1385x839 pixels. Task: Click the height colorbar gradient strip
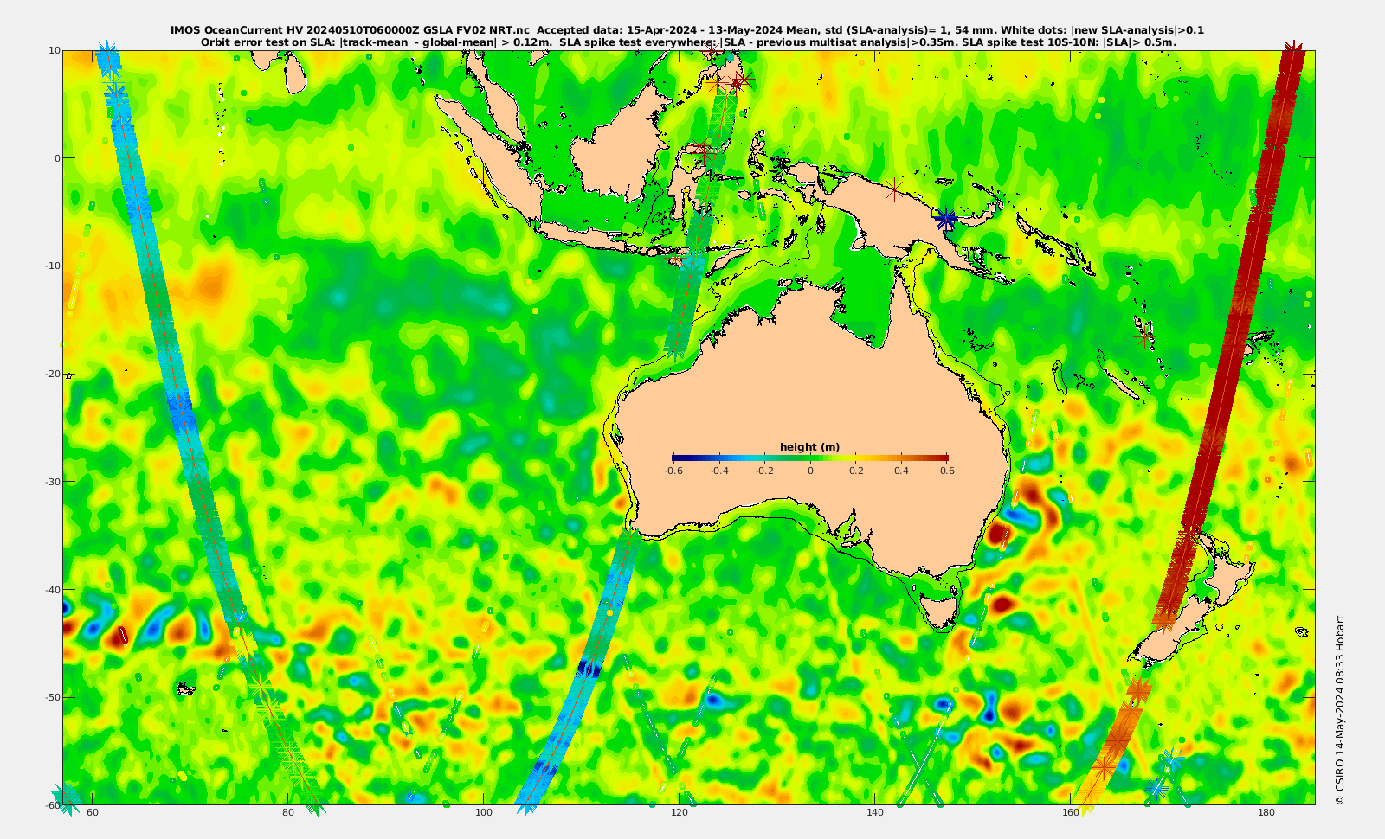click(809, 458)
